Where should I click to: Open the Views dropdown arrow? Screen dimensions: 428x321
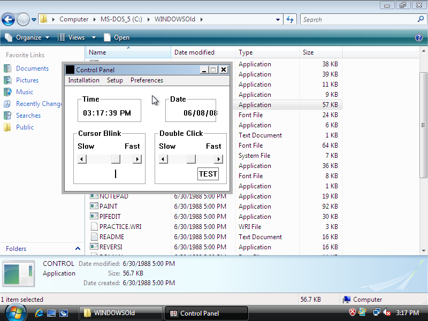(94, 37)
